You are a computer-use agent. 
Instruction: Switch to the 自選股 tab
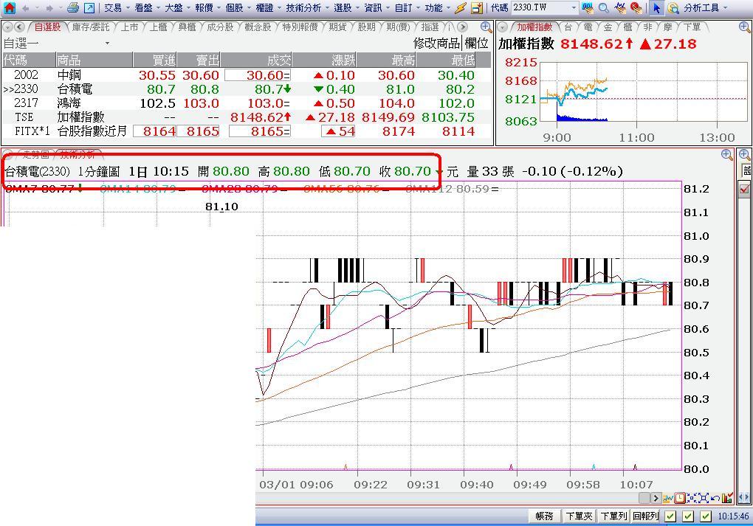[47, 27]
